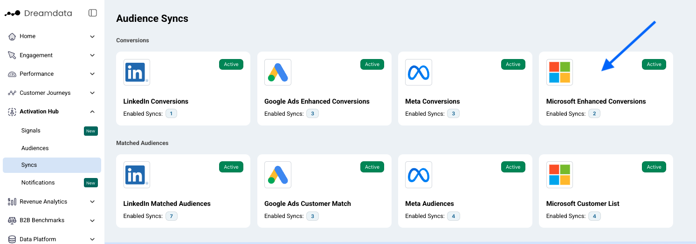Click the Dreamdata logo
This screenshot has width=696, height=244.
pos(39,13)
